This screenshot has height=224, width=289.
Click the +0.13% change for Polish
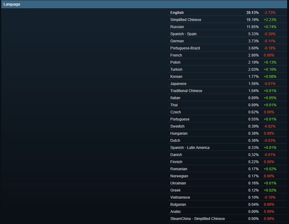[x=270, y=62]
